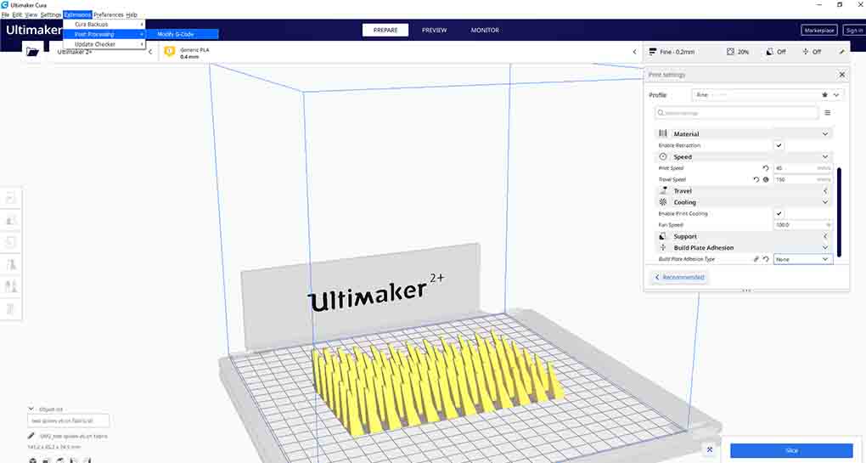This screenshot has height=463, width=866.
Task: Open Build Plate Adhesion Type dropdown
Action: click(803, 259)
